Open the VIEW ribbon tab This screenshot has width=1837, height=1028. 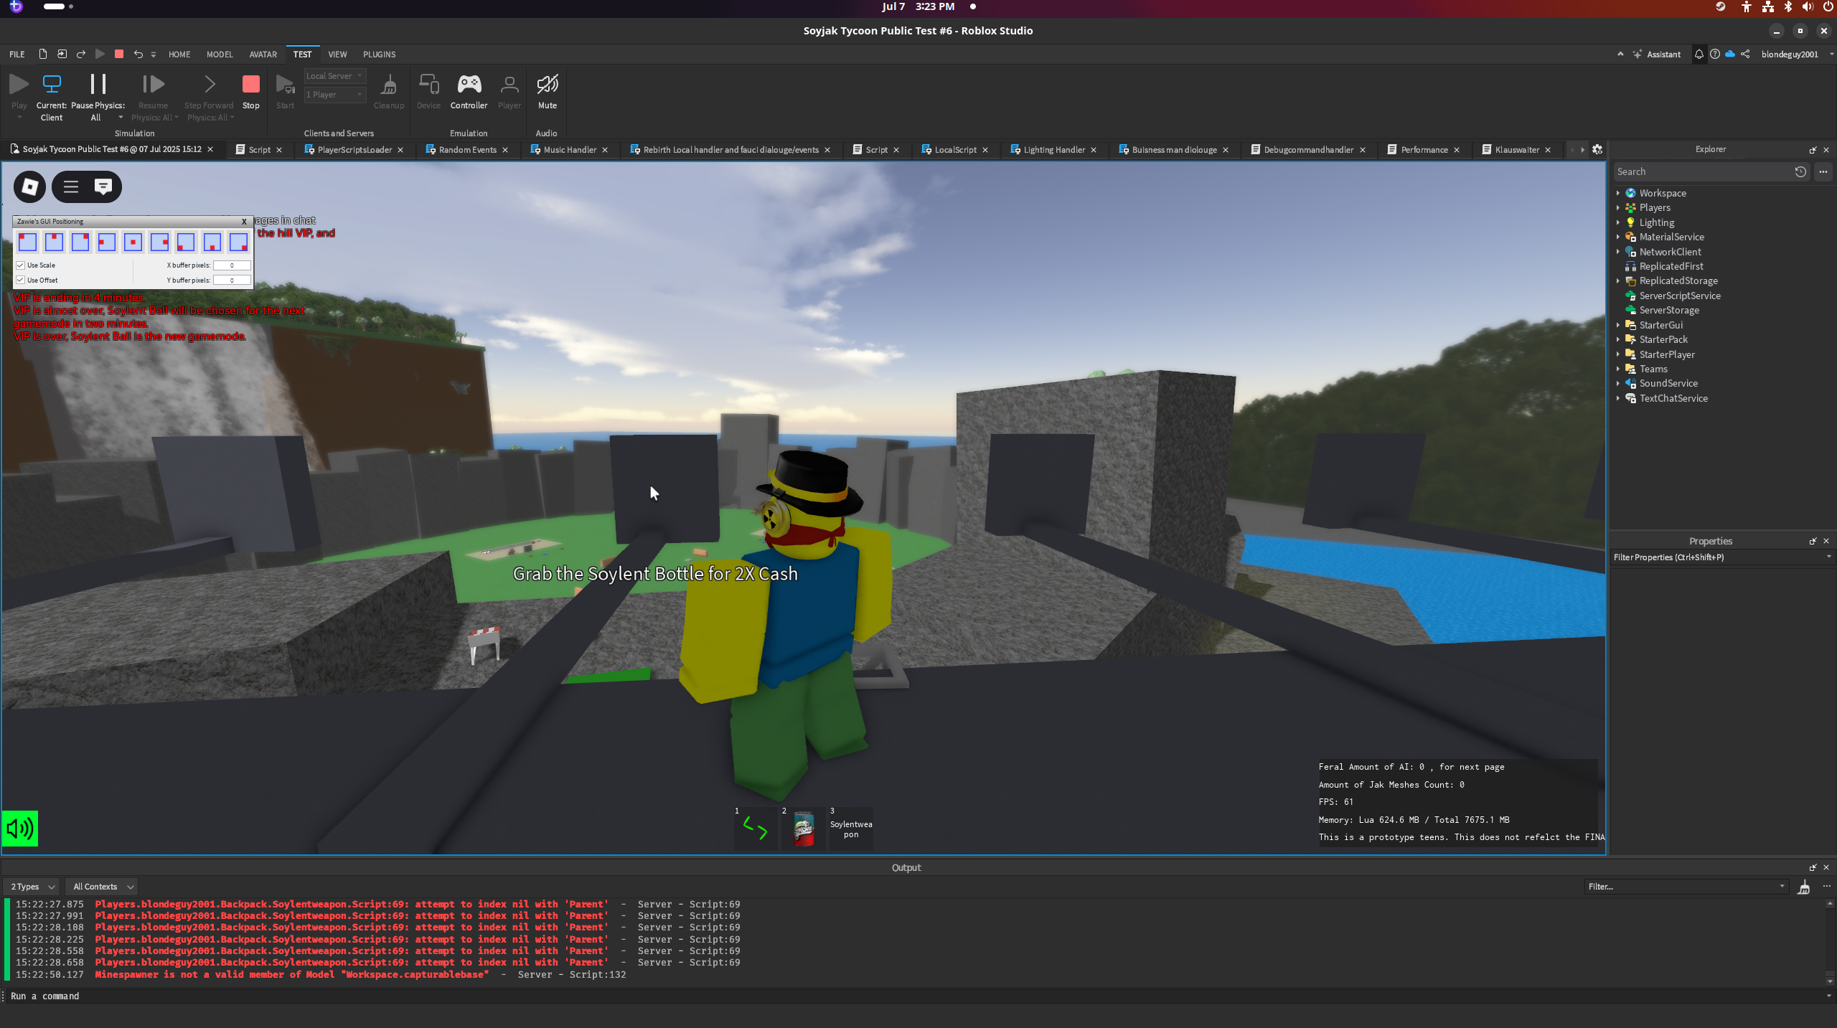[337, 55]
